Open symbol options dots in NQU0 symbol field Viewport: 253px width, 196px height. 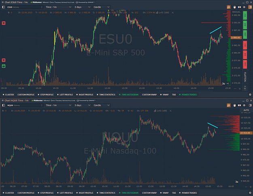click(x=42, y=105)
